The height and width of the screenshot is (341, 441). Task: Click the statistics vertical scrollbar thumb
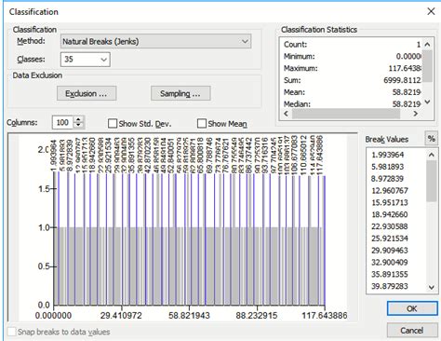point(427,65)
